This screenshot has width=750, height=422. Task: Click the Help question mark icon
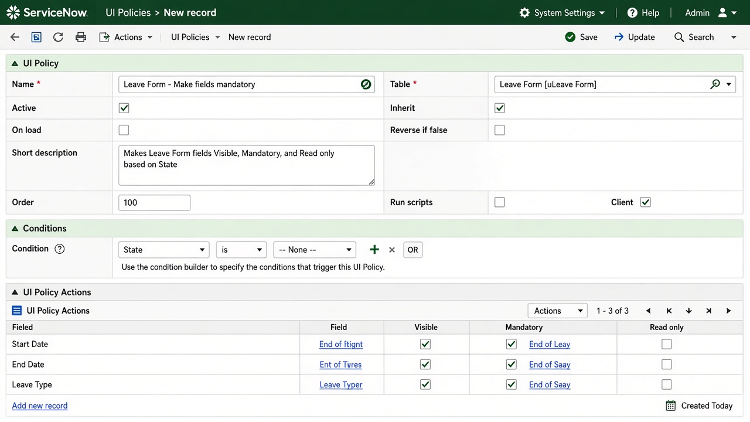[632, 13]
